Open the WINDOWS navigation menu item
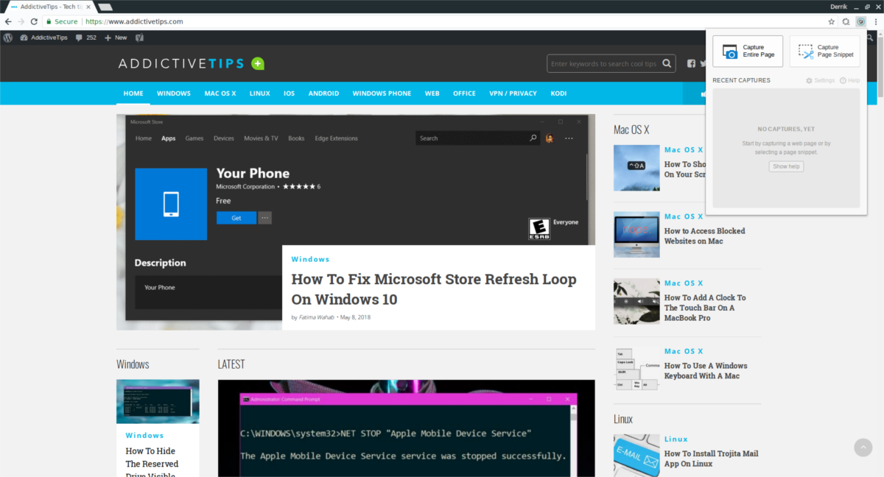Image resolution: width=884 pixels, height=477 pixels. click(x=174, y=93)
